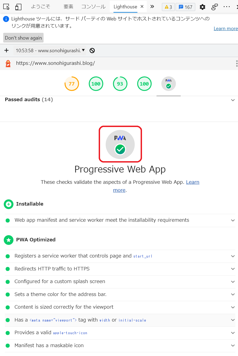238x356 pixels.
Task: Start a new Lighthouse report with plus icon
Action: coord(6,50)
